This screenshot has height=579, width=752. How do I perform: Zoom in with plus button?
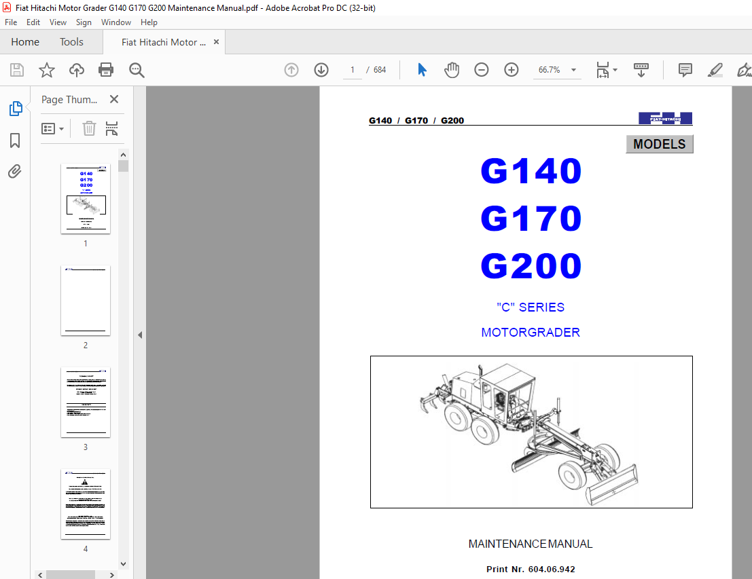pyautogui.click(x=512, y=70)
